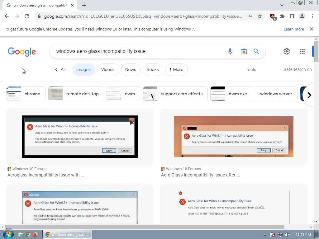Go to Google home via logo
Image resolution: width=319 pixels, height=239 pixels.
click(22, 52)
